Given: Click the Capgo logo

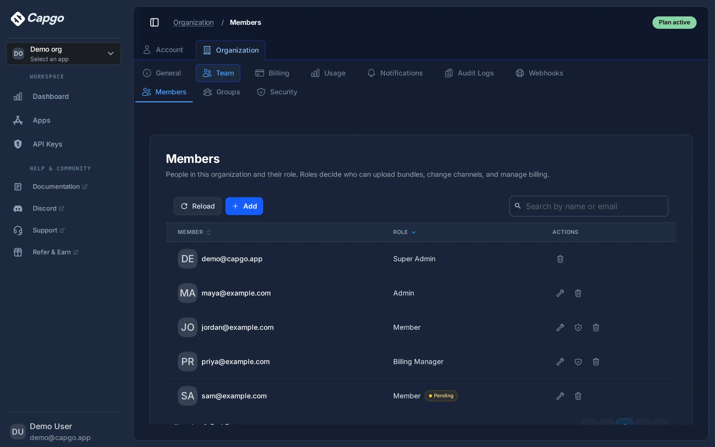Looking at the screenshot, I should (37, 19).
